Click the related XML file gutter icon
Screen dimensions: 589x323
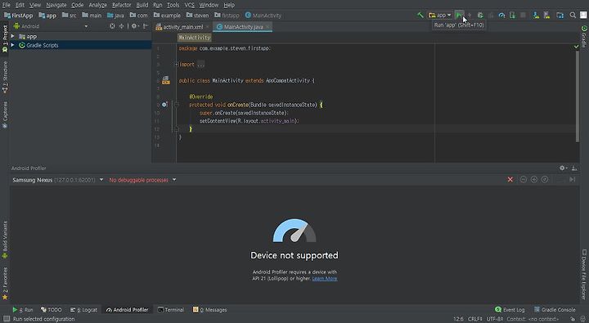point(165,80)
